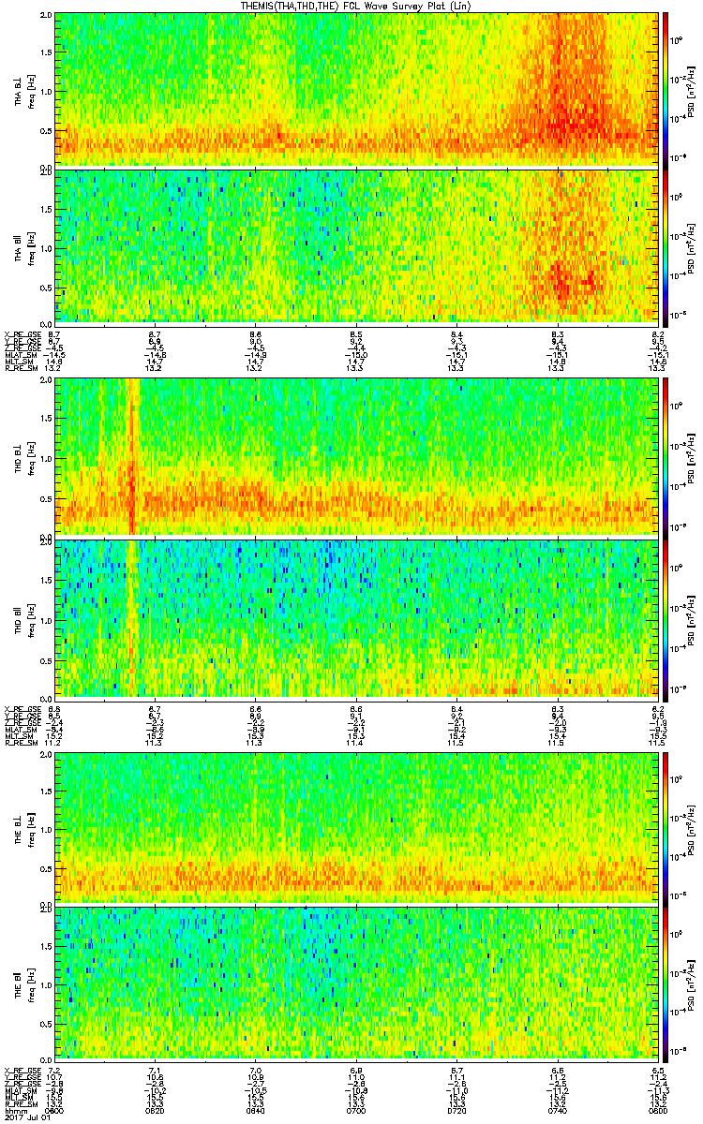Viewport: 703px width, 1124px height.
Task: Select the 0620 time tick label
Action: pos(156,1112)
